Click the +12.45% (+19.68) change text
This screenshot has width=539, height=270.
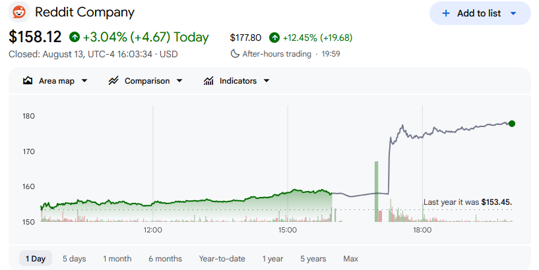coord(317,38)
